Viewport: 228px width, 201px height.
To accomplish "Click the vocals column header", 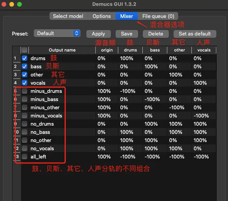I will [x=204, y=50].
